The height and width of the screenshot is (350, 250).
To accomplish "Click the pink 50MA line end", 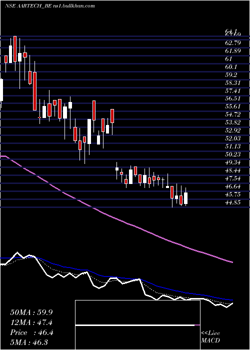I will coord(232,262).
